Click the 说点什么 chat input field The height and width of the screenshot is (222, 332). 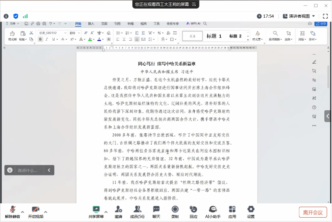29,170
